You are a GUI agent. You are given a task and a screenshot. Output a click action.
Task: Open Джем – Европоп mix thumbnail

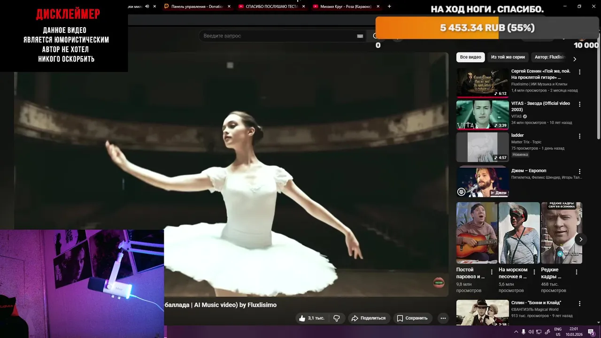pyautogui.click(x=483, y=182)
